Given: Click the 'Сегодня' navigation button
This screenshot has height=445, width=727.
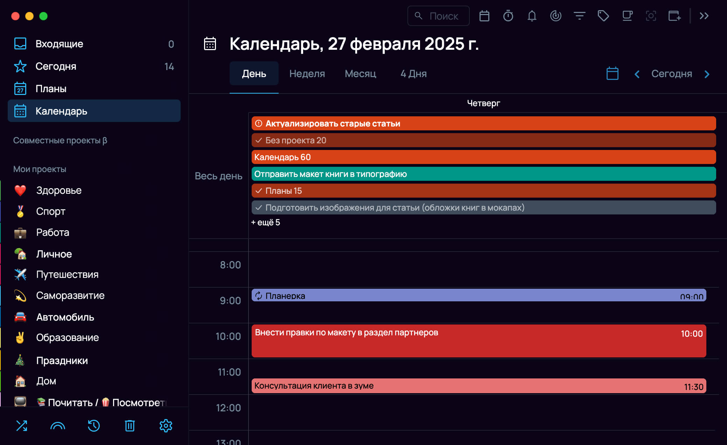Looking at the screenshot, I should (x=671, y=74).
